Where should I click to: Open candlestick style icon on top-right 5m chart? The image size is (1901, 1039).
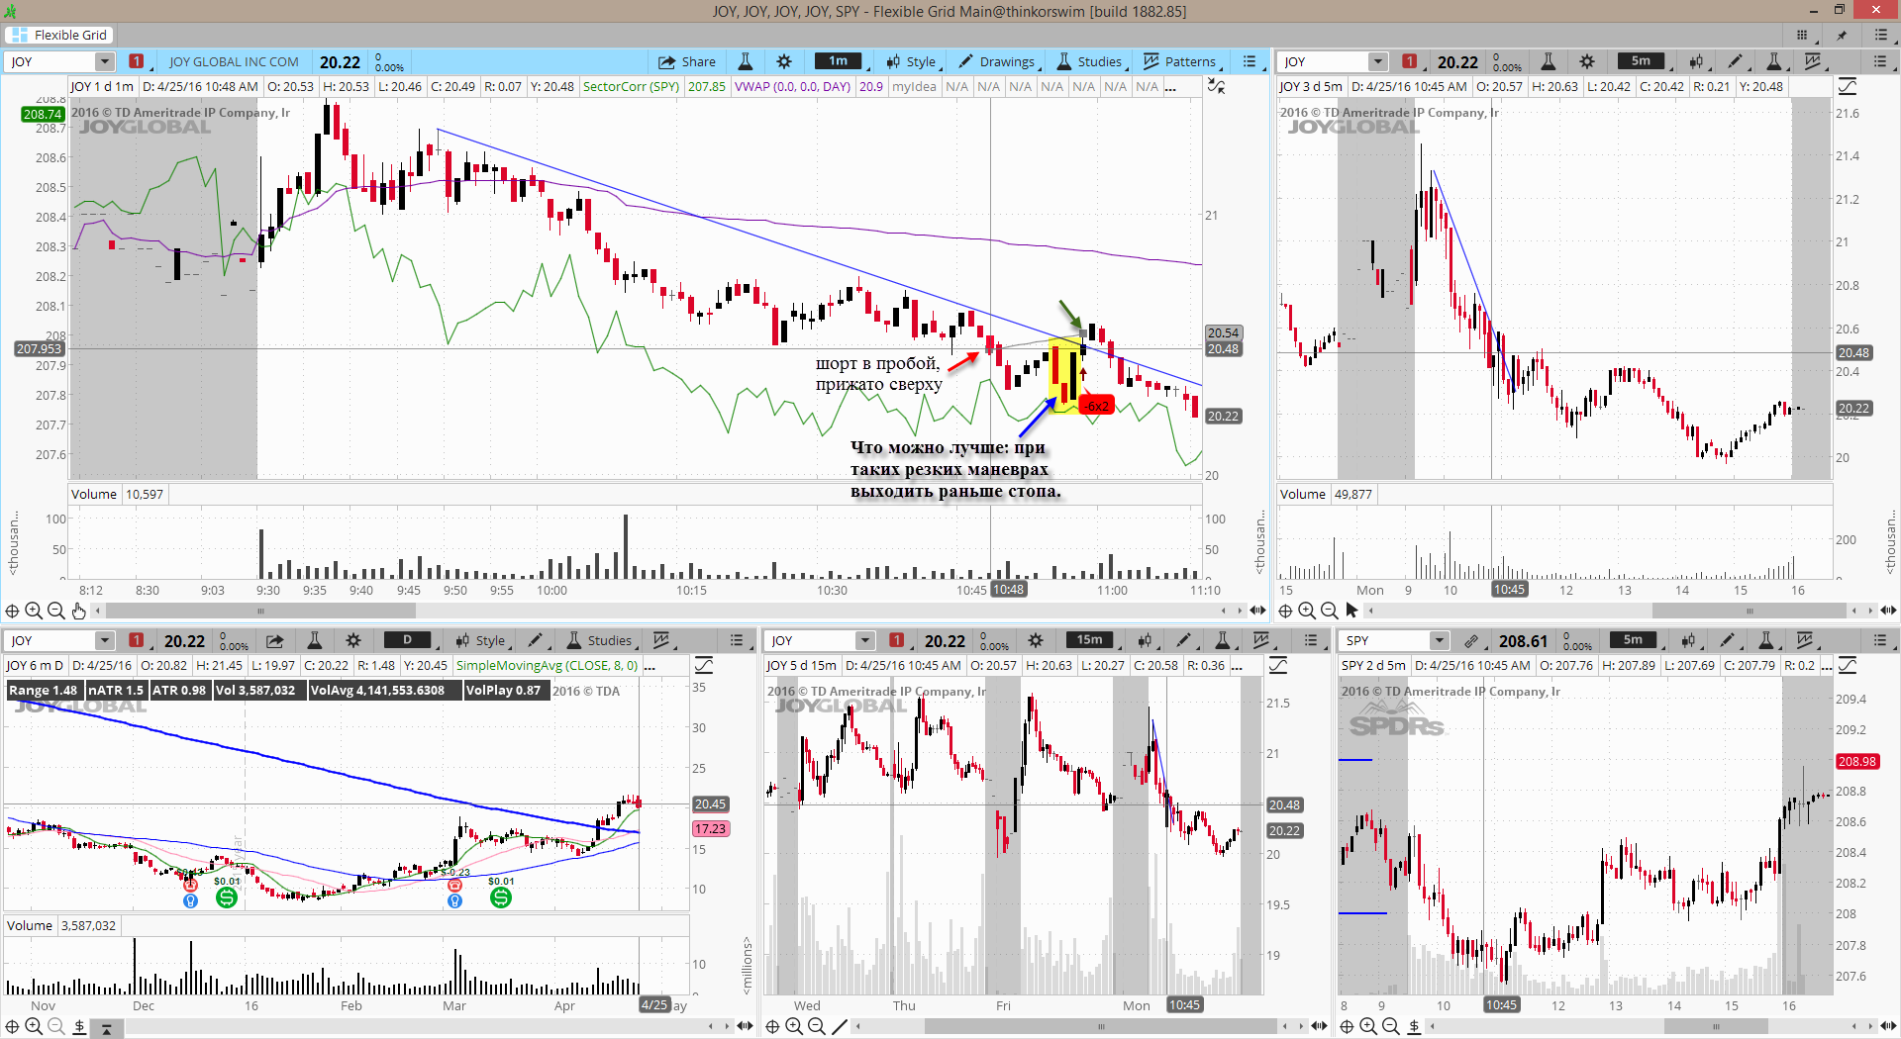pyautogui.click(x=1696, y=61)
